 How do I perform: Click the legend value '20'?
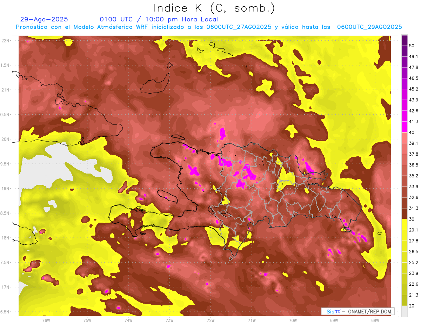[412, 306]
